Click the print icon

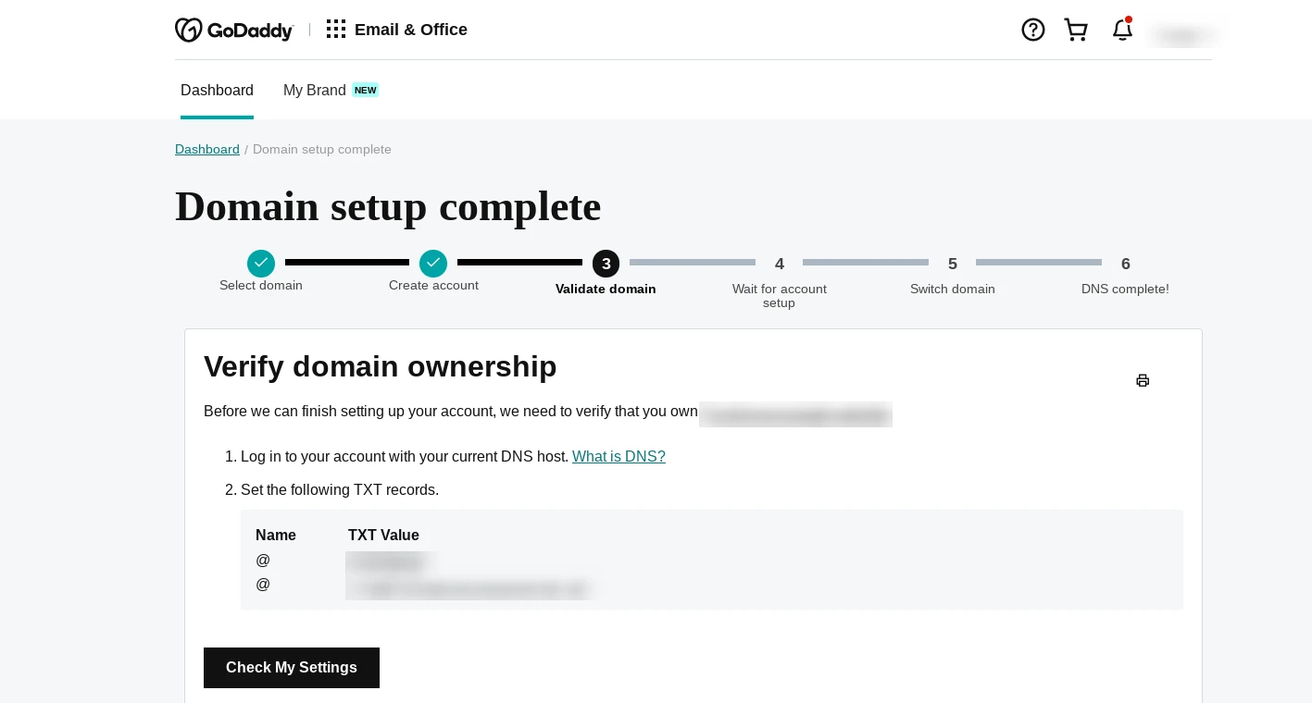point(1143,381)
